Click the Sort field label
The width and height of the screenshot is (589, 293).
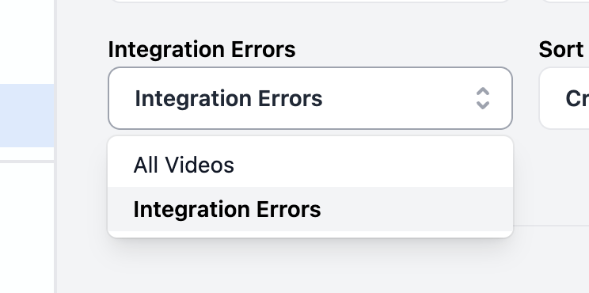[561, 50]
